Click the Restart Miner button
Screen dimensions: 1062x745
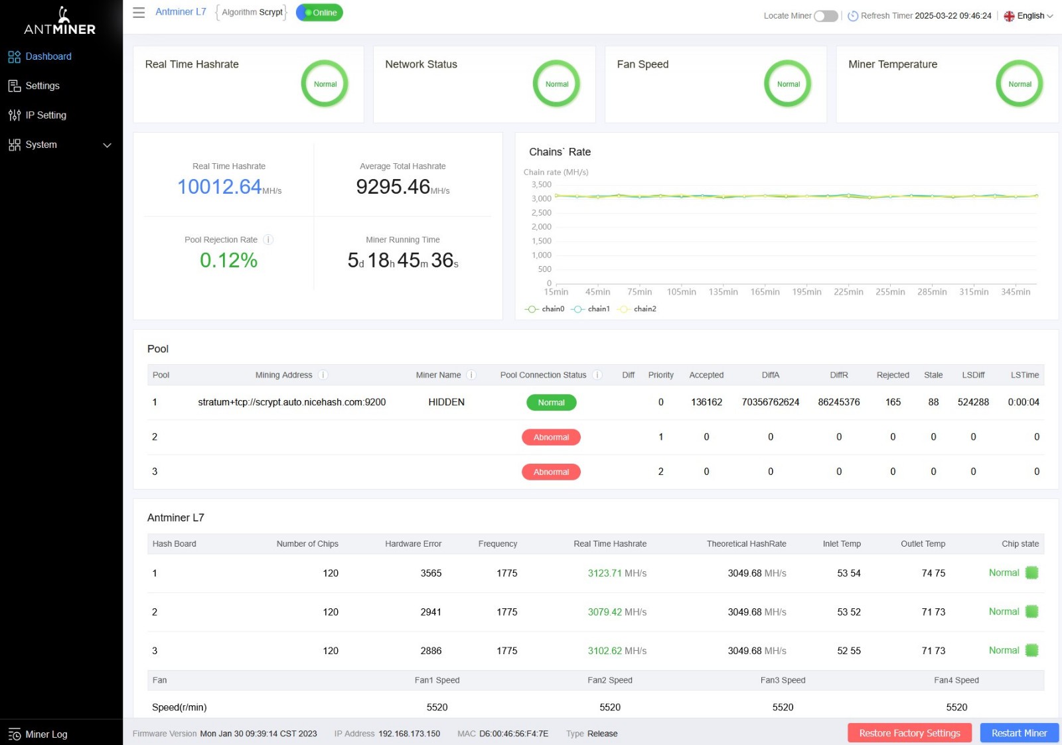click(x=1019, y=733)
